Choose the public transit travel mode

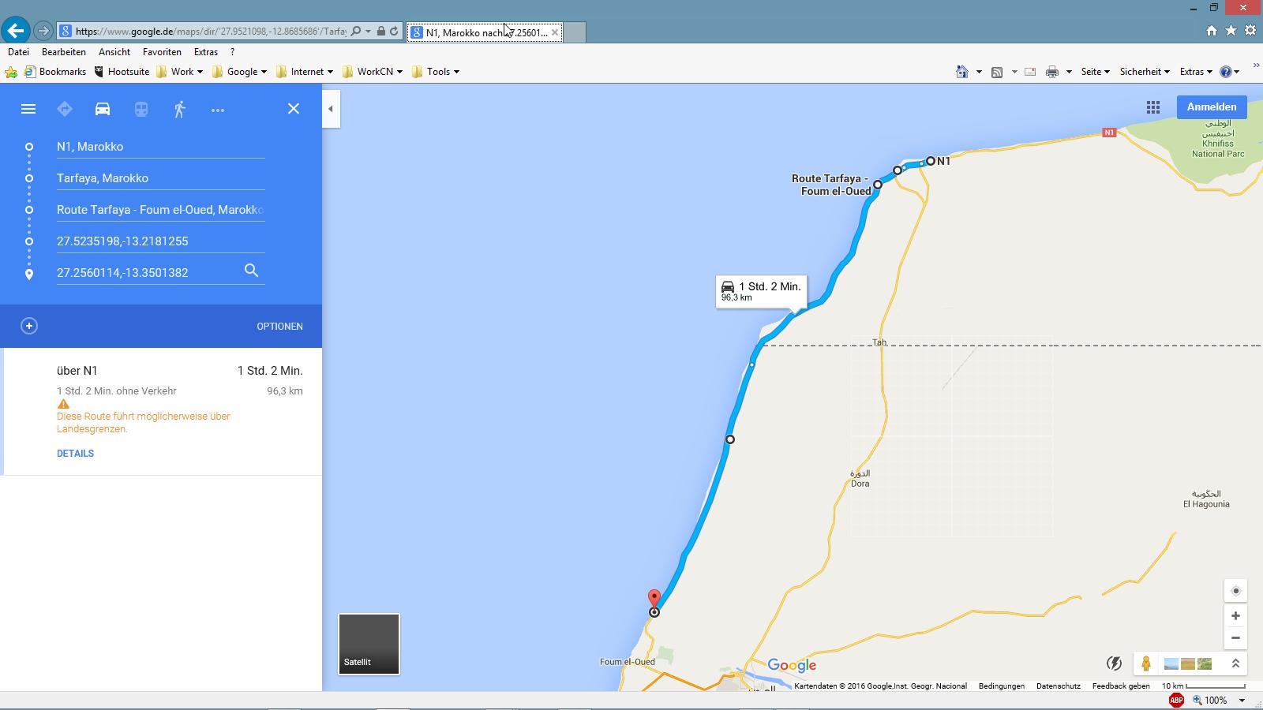click(x=141, y=109)
